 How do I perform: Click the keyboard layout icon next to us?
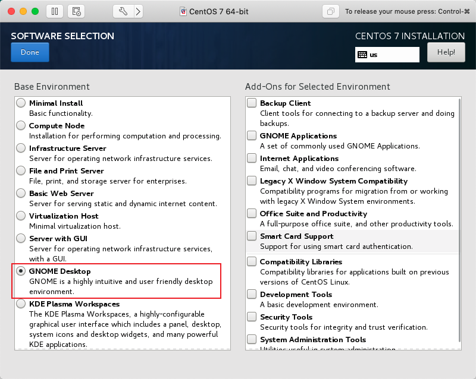point(362,55)
